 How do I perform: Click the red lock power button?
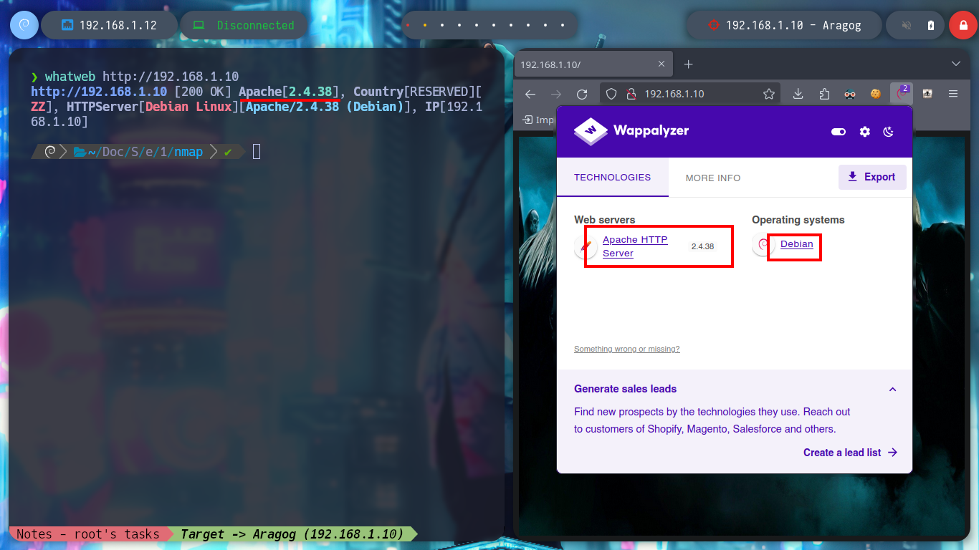click(963, 25)
